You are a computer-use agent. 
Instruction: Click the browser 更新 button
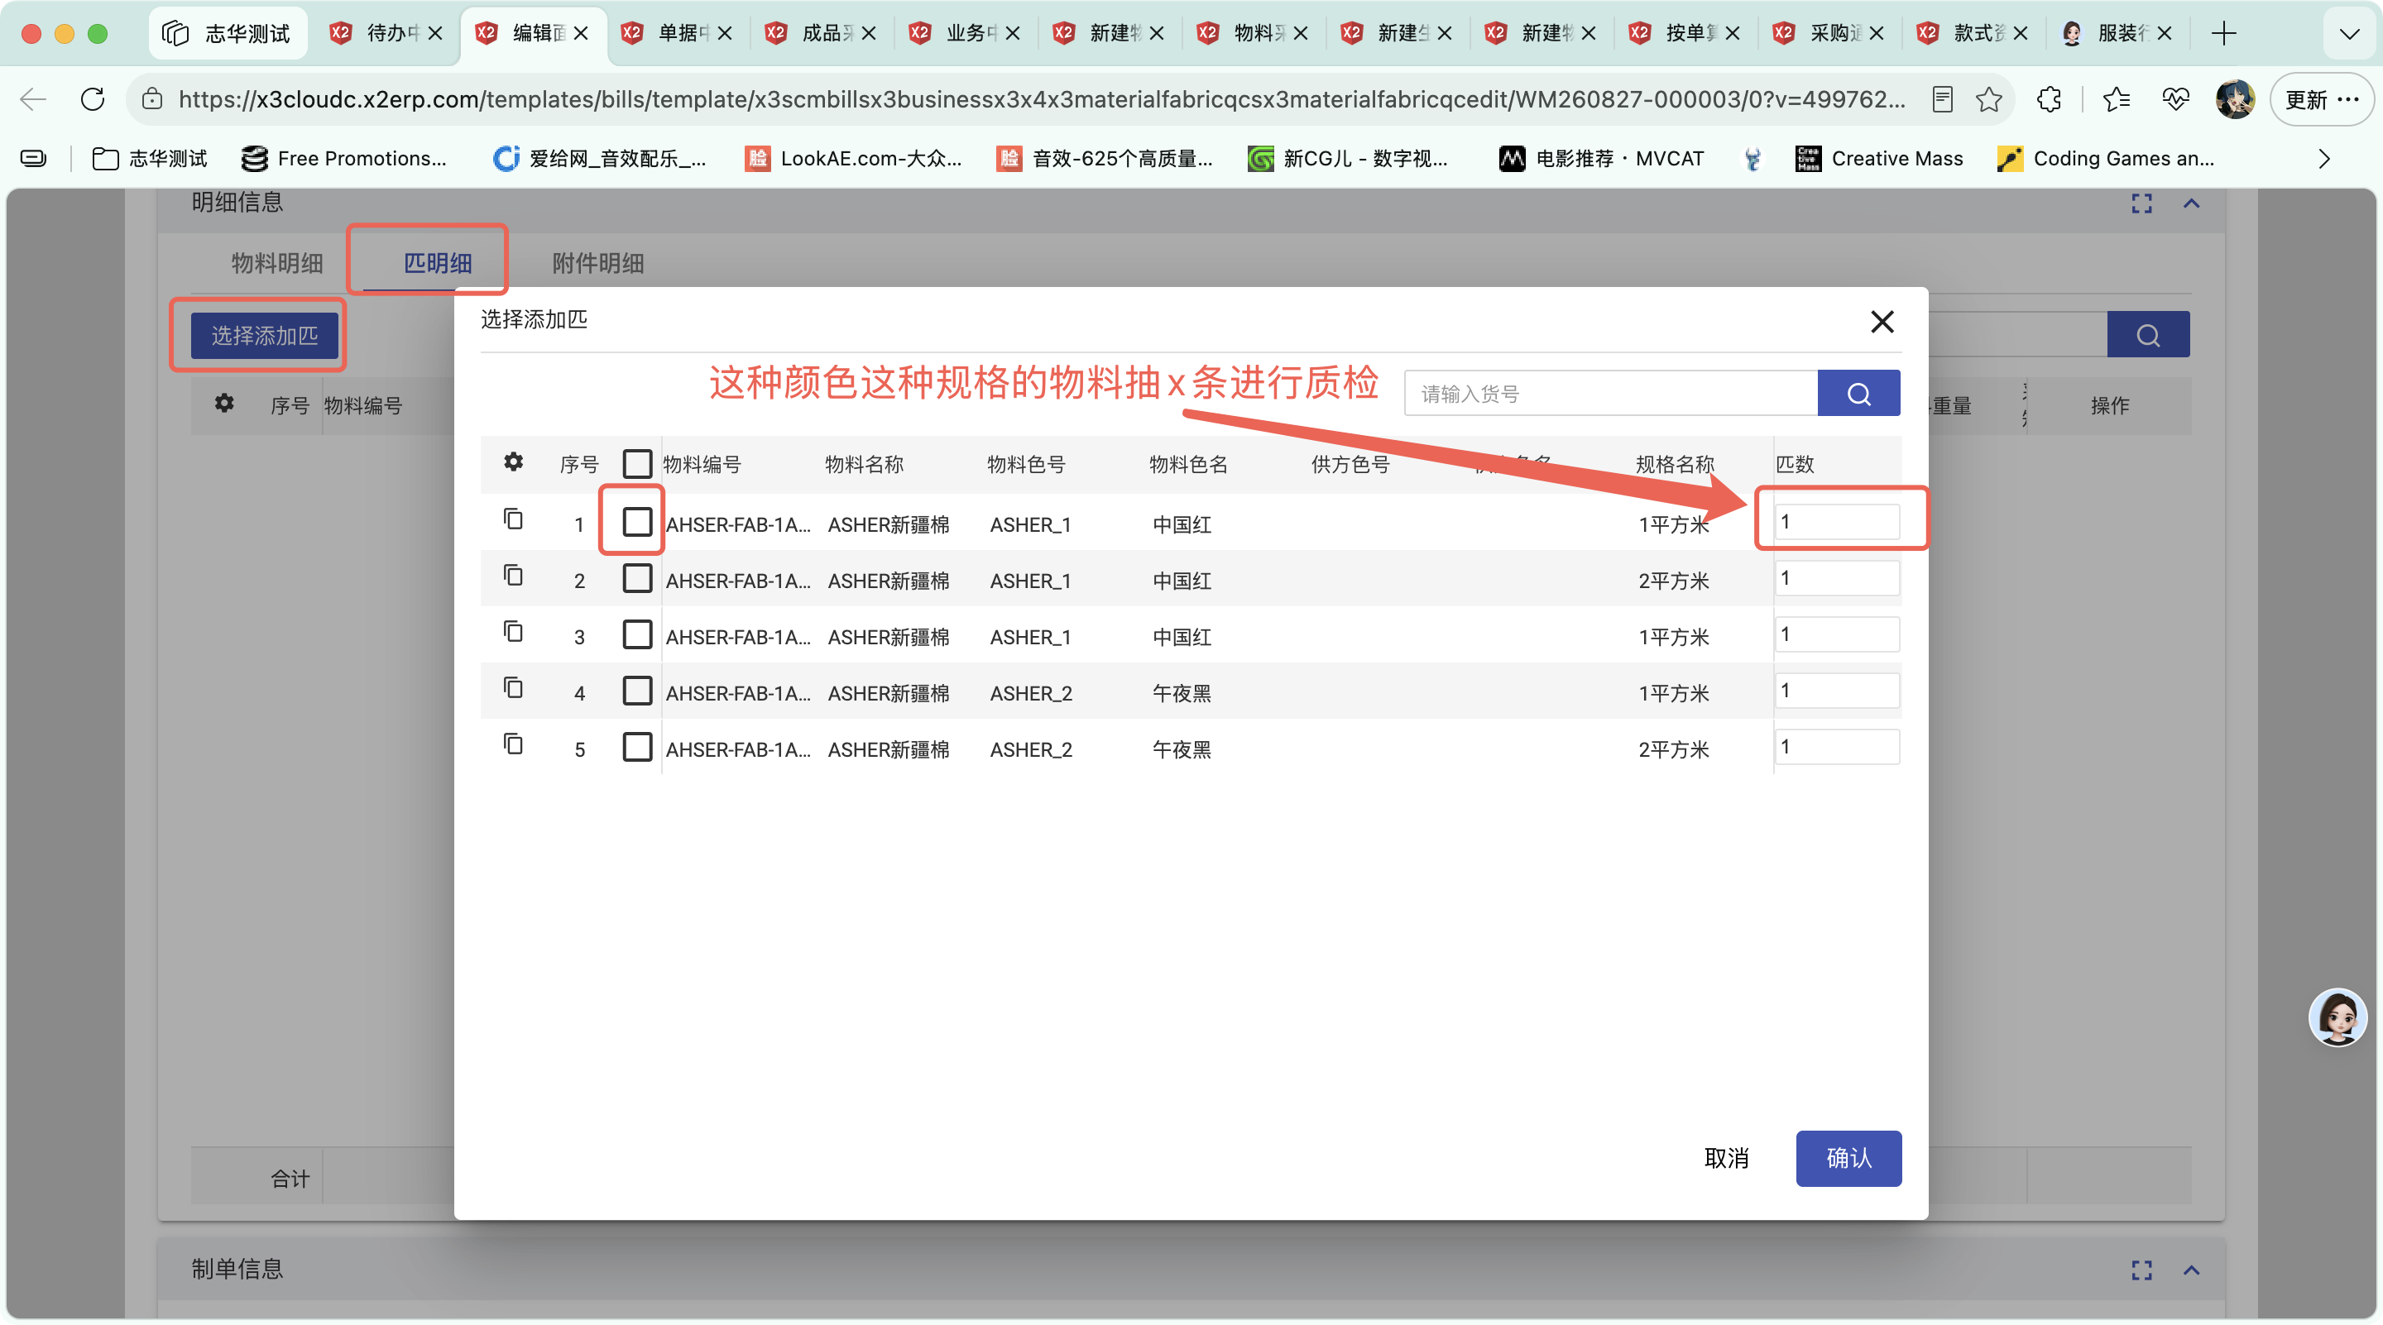tap(2320, 99)
